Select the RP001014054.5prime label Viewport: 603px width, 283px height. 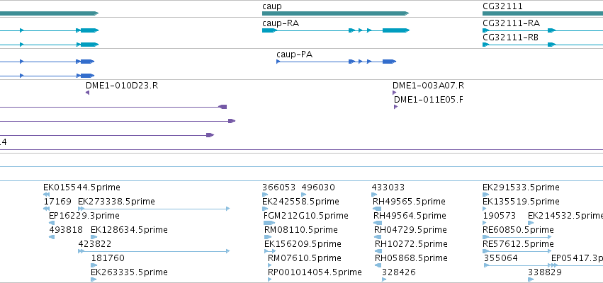point(315,272)
